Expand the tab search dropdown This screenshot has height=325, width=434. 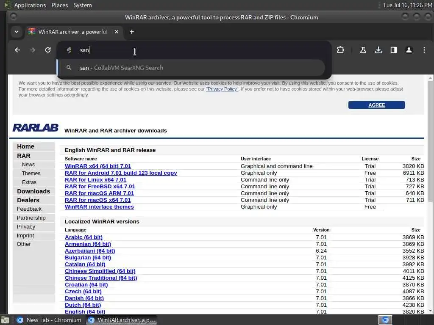[x=17, y=32]
